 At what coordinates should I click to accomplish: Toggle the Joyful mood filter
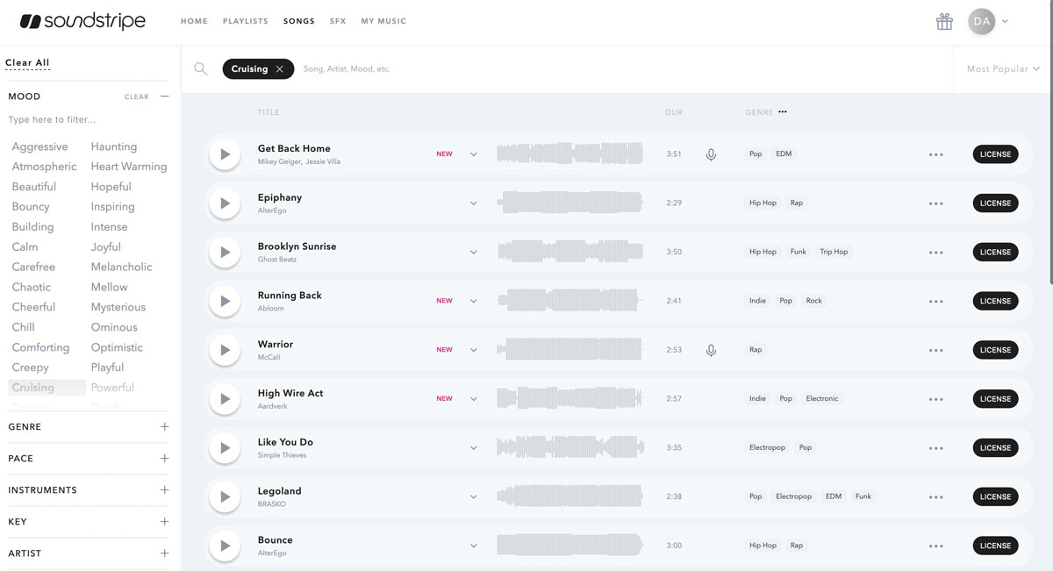point(106,247)
